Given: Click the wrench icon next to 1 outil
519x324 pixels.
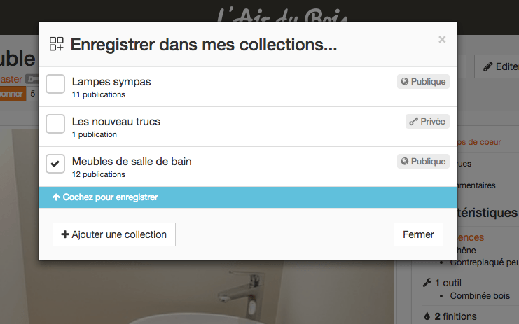Looking at the screenshot, I should point(427,283).
